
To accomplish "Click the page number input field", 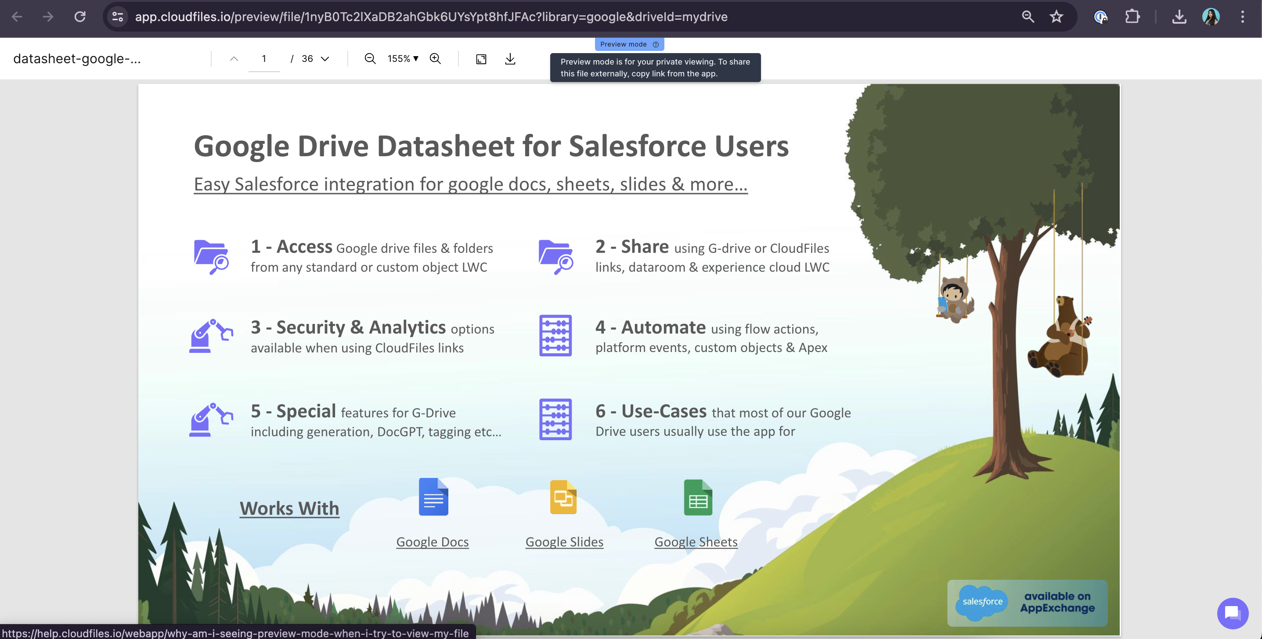I will [x=264, y=59].
